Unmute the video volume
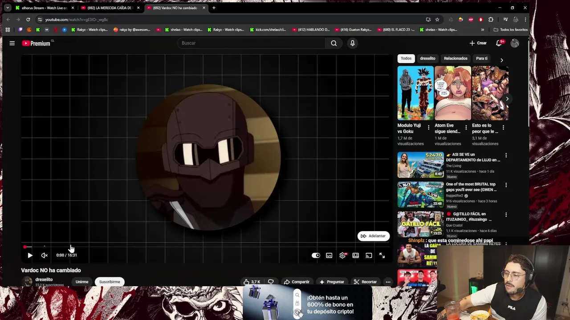Screen dimensions: 570x320 point(44,256)
